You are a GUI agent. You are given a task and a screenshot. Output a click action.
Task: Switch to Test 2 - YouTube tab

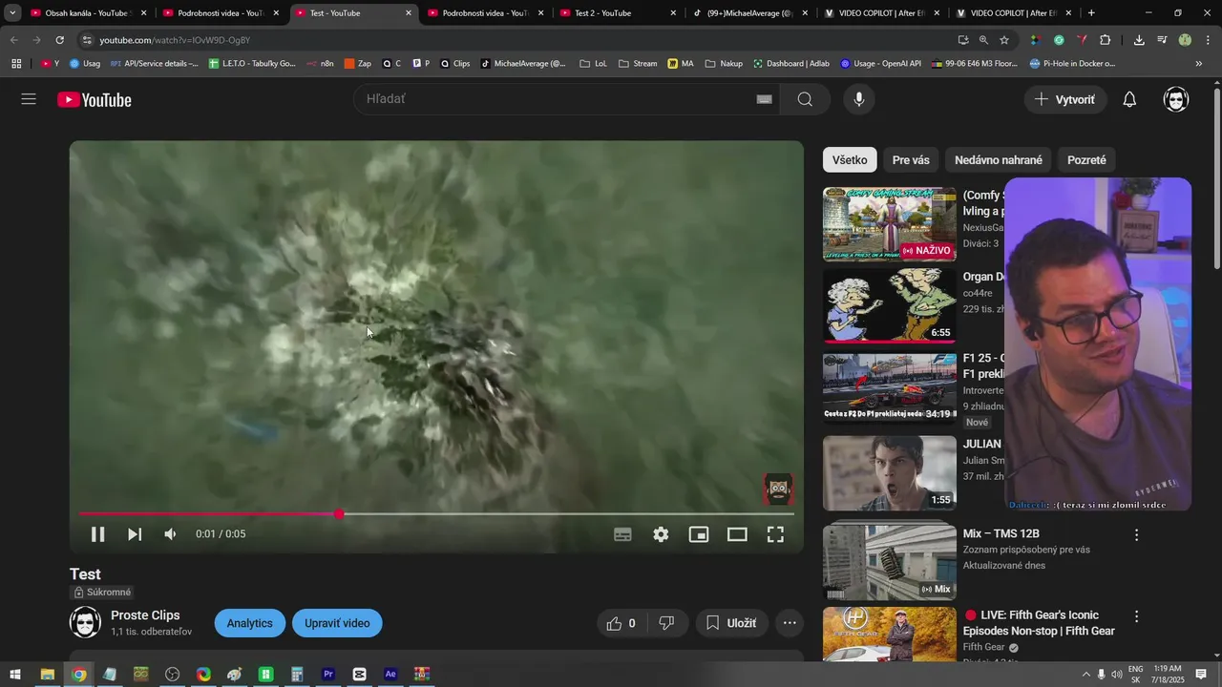pos(618,13)
